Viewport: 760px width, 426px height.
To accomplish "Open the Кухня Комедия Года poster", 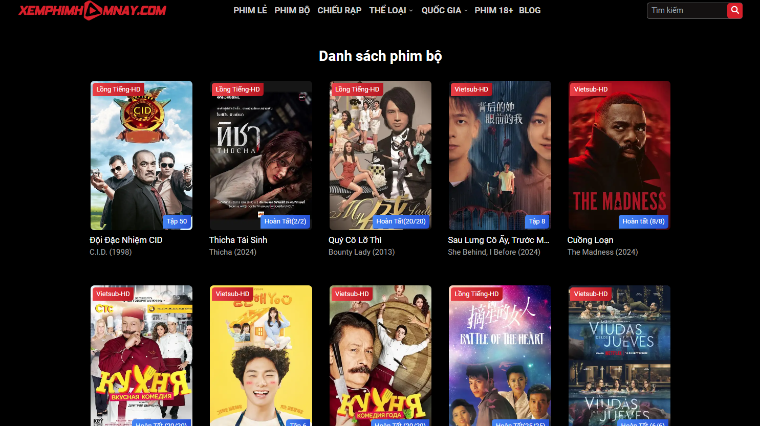I will [380, 356].
